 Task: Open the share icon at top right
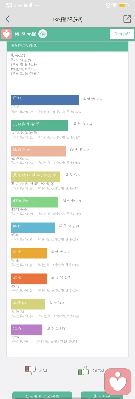click(x=127, y=19)
